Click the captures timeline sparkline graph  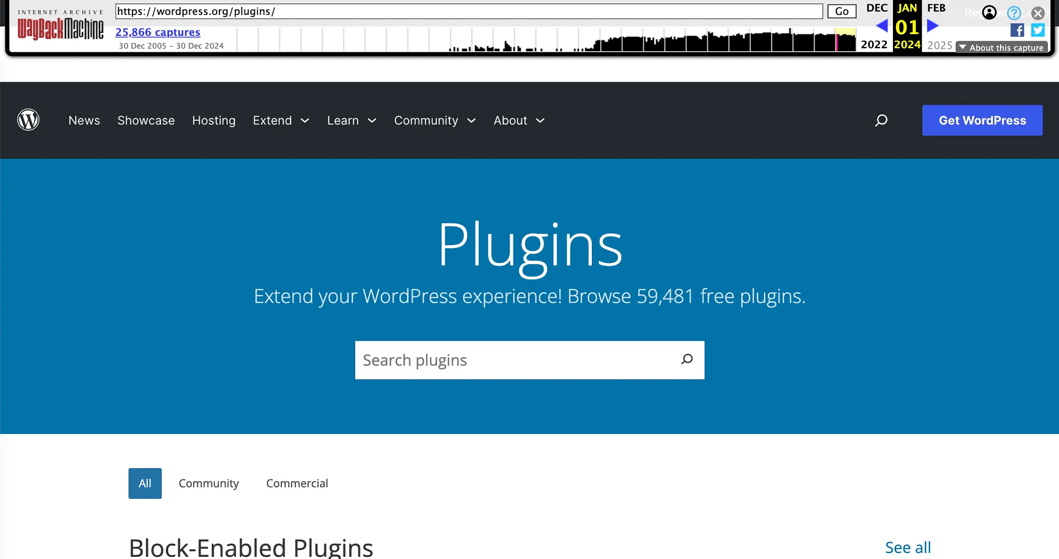click(546, 40)
